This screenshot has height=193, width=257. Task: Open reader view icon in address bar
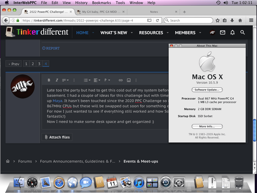149,20
